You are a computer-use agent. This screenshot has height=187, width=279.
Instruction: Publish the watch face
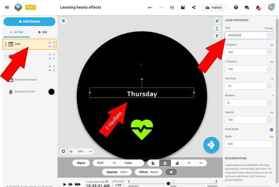[x=213, y=8]
